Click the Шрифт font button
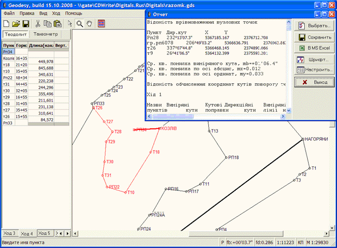The image size is (337, 248). point(314,60)
